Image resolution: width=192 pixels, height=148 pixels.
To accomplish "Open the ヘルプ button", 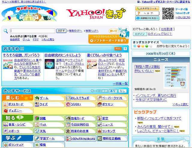I will point(147,13).
